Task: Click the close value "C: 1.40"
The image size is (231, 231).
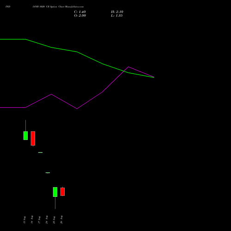Action: pos(80,12)
